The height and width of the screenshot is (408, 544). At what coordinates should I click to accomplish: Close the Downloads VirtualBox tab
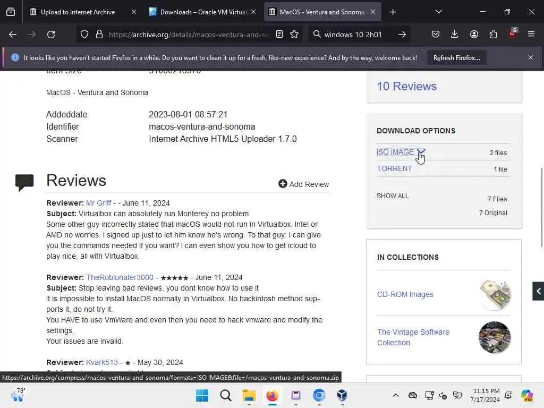[253, 12]
